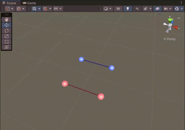The width and height of the screenshot is (185, 130).
Task: Click the tools overlay drag handle
Action: (7, 15)
